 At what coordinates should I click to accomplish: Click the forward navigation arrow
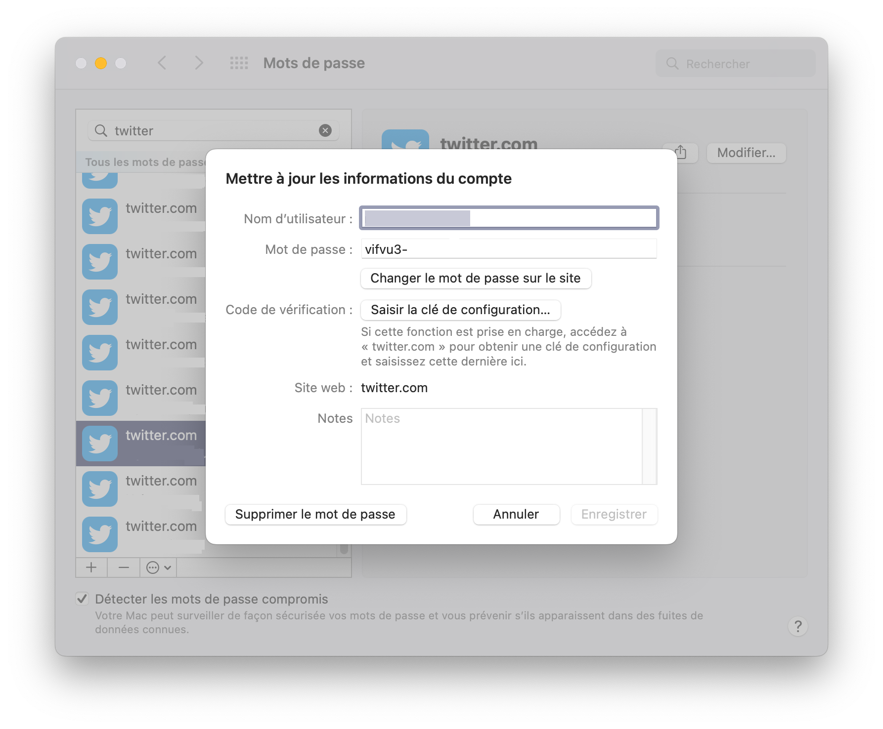click(x=199, y=63)
